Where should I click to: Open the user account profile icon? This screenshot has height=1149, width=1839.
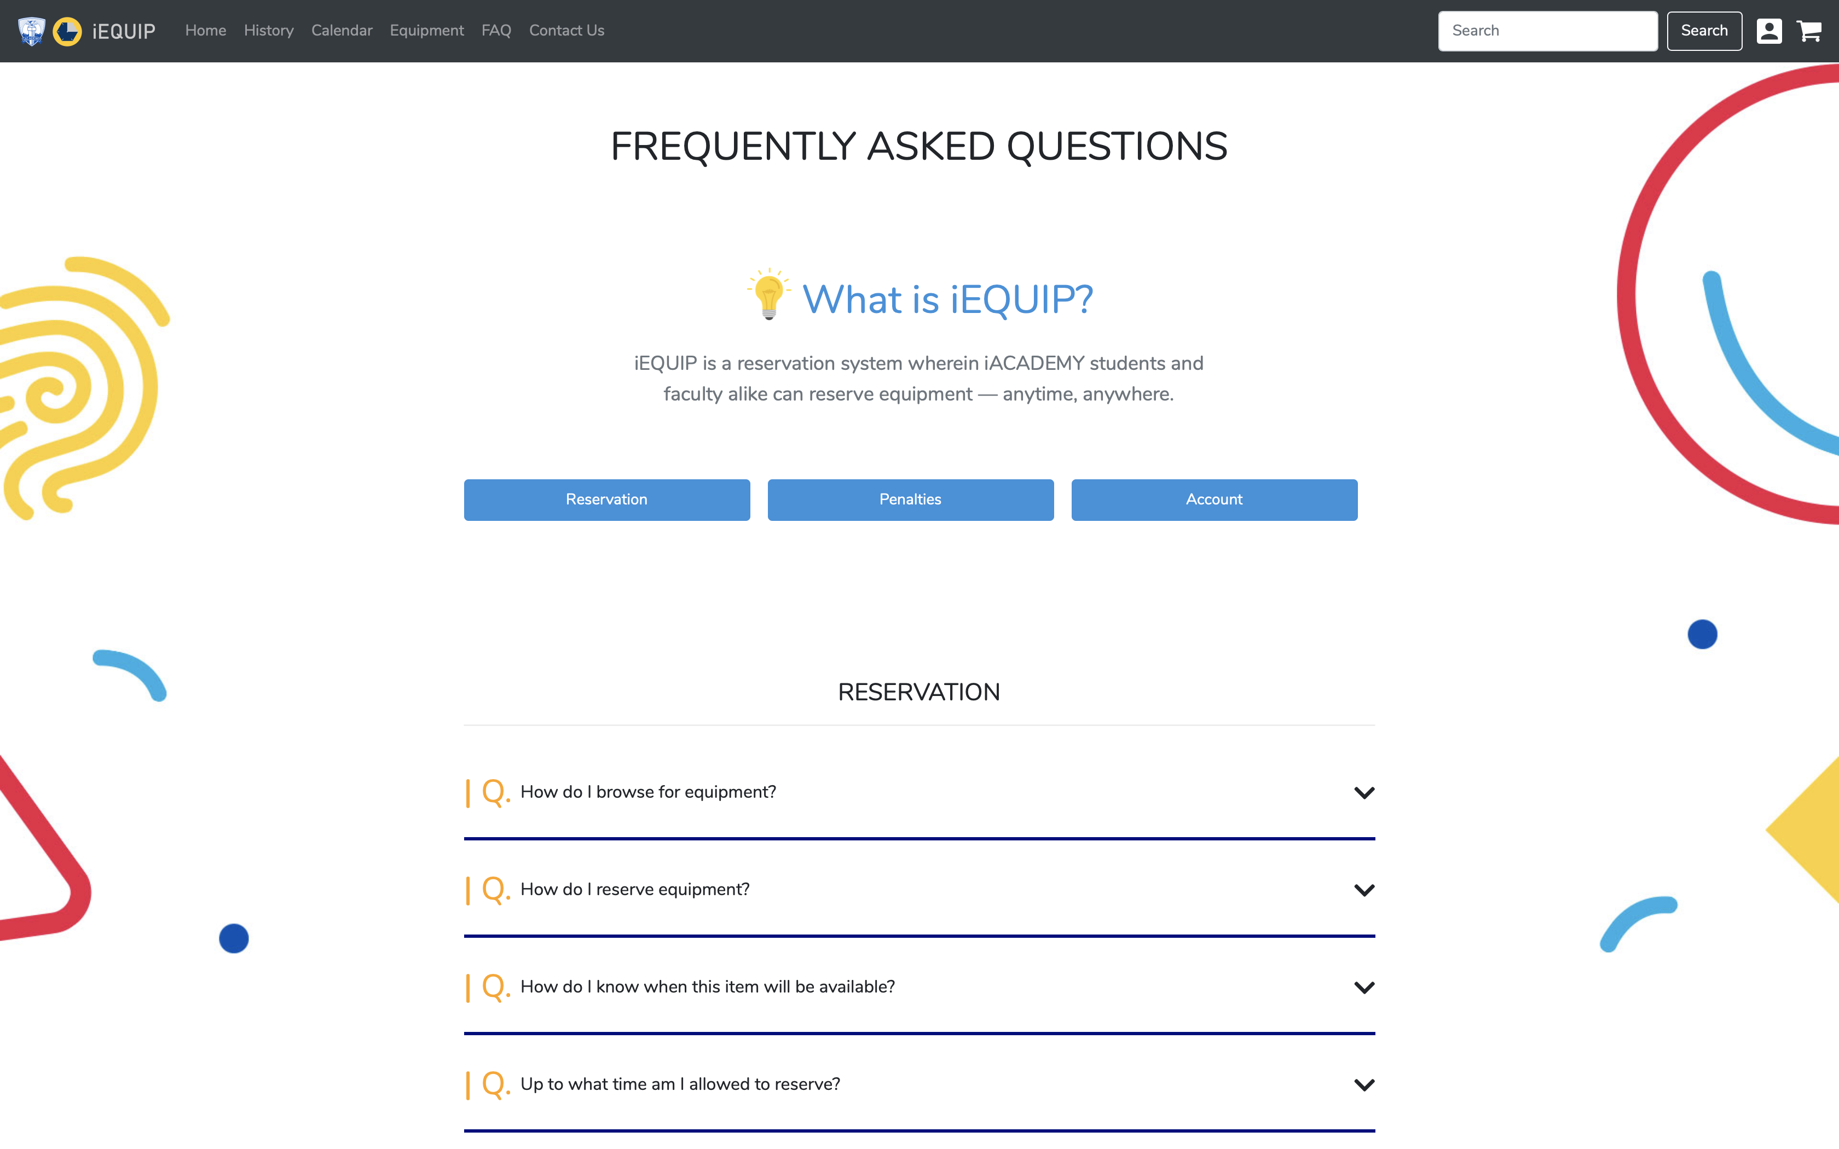pos(1769,31)
